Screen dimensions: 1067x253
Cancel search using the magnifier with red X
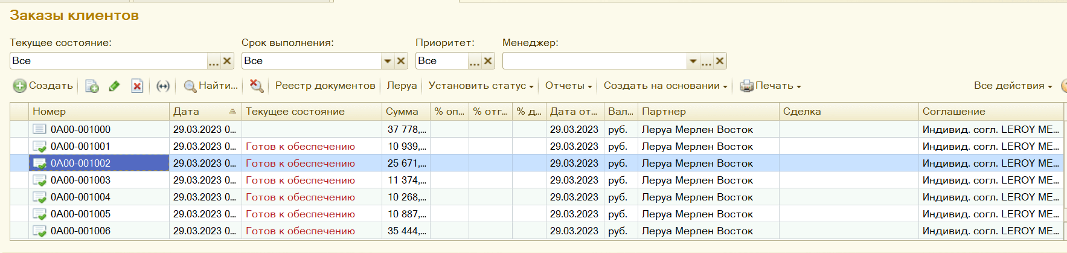(x=257, y=86)
